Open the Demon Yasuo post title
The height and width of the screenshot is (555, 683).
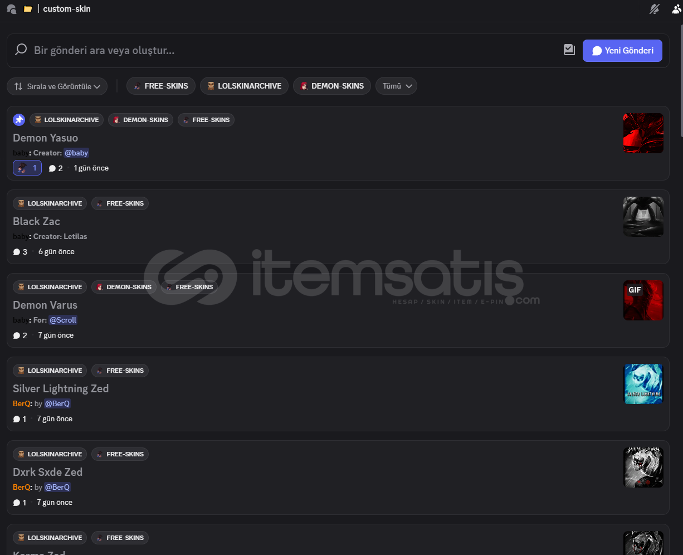tap(46, 138)
